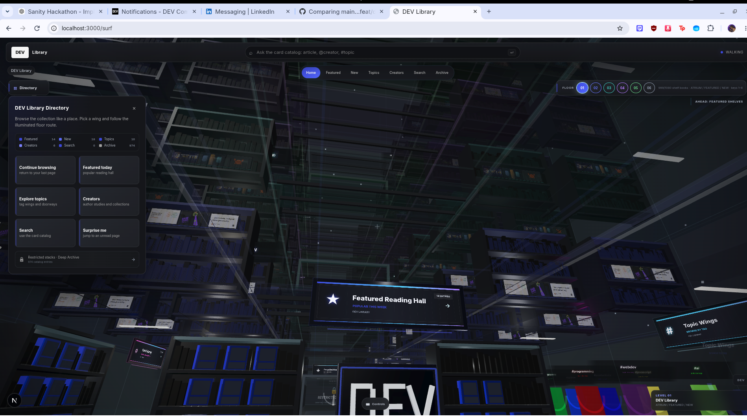Open the Controls button at bottom

(x=375, y=404)
